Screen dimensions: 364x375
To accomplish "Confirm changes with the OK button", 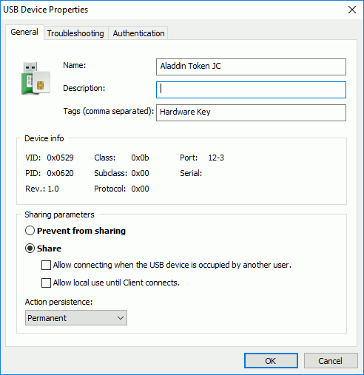I will point(271,361).
